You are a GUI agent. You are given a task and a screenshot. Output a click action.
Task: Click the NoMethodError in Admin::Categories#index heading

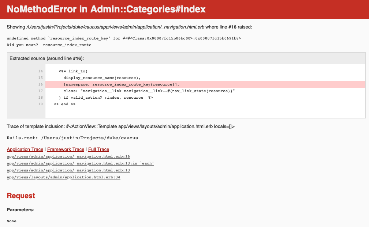tap(106, 9)
